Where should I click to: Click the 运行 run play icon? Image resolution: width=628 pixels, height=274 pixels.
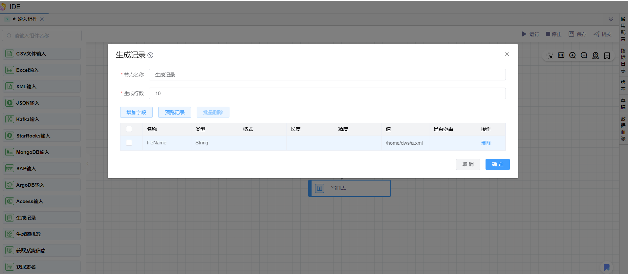[x=524, y=34]
